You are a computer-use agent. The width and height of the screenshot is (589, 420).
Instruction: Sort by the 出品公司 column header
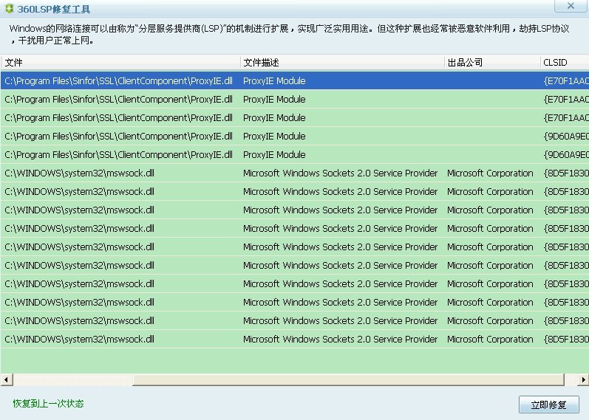492,62
